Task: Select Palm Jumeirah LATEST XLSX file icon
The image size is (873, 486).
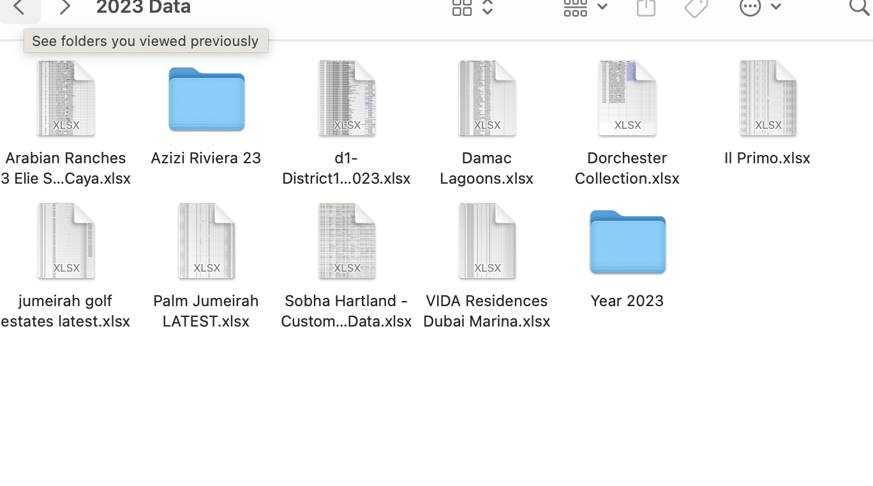Action: pyautogui.click(x=206, y=241)
